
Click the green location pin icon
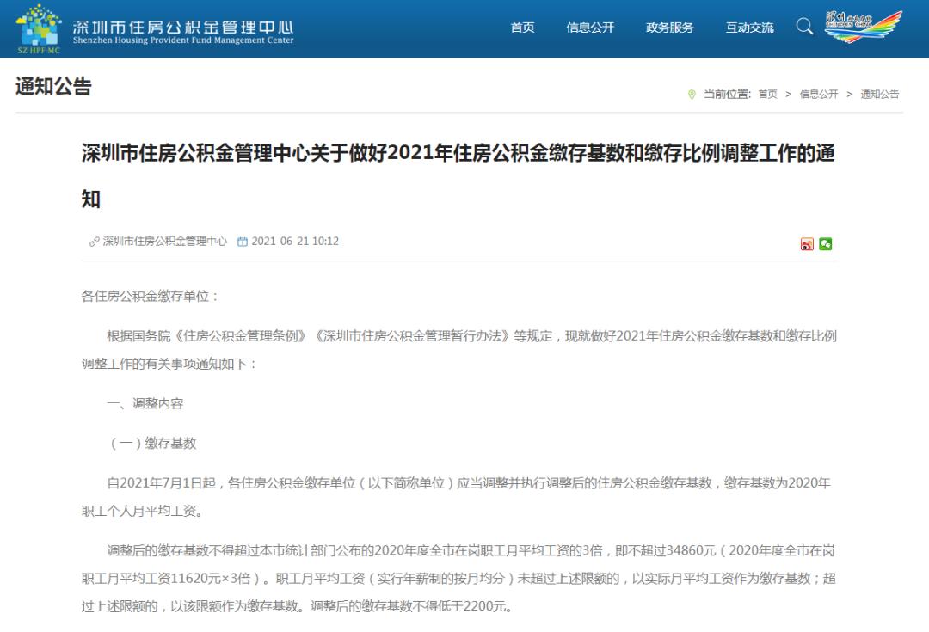pos(692,95)
